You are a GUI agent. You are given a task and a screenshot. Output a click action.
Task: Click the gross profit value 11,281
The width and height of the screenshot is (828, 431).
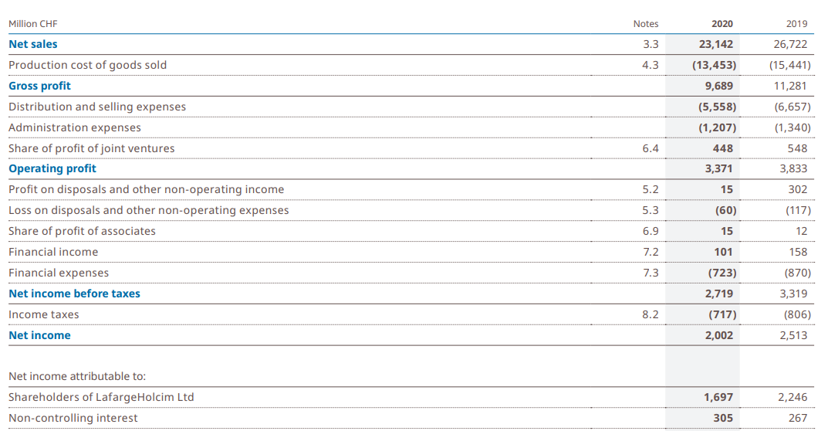(x=790, y=86)
